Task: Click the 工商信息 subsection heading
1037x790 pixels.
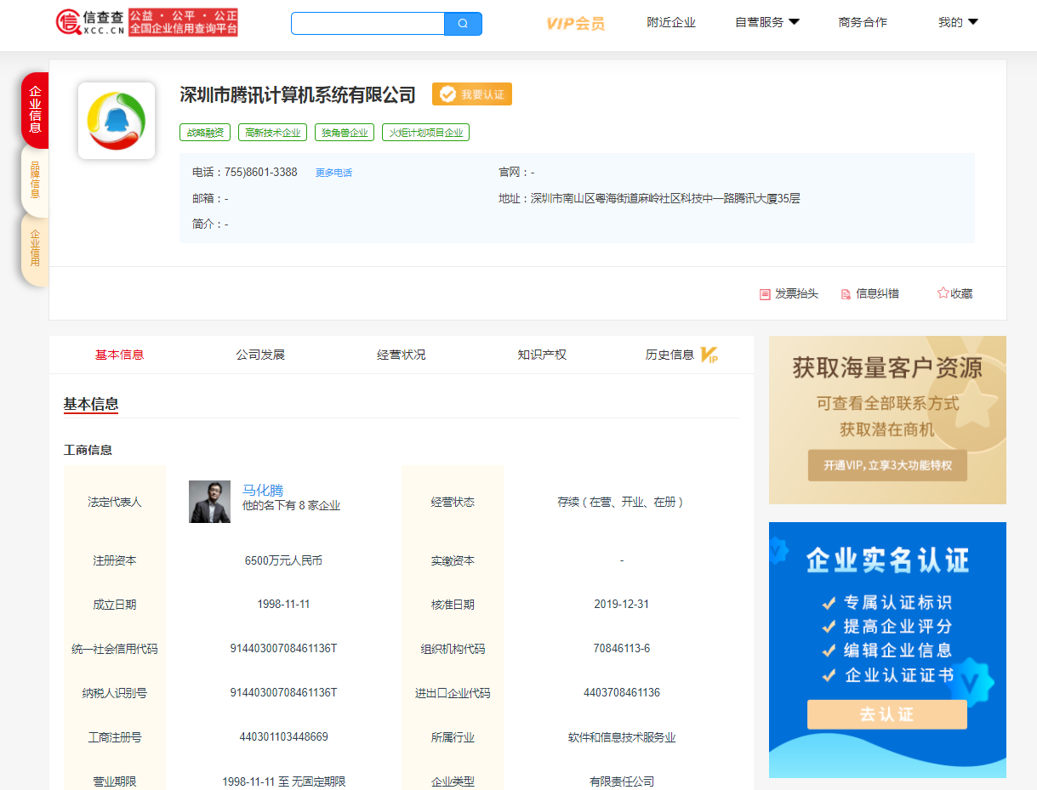Action: click(88, 450)
